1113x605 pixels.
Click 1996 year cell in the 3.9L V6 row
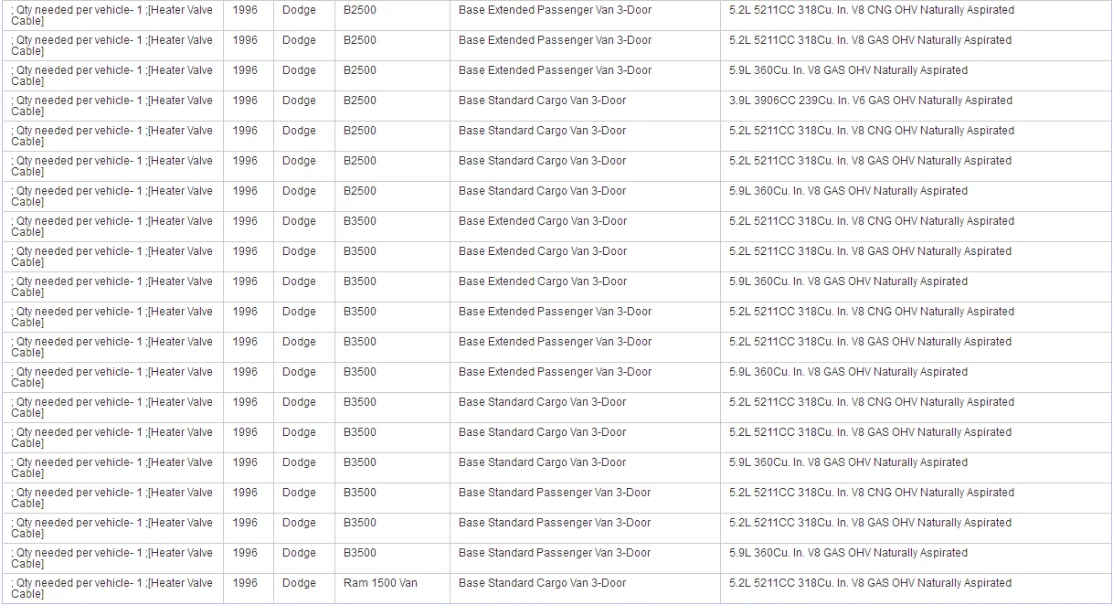[x=249, y=106]
